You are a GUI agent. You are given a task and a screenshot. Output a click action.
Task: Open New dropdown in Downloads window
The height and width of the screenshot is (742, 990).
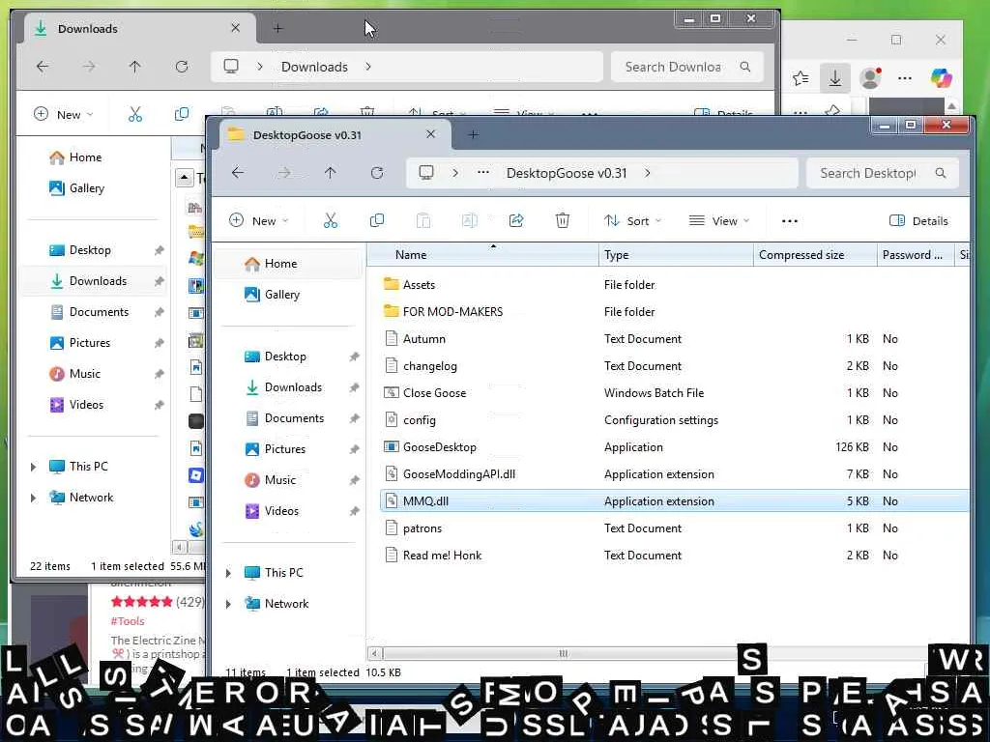[63, 114]
